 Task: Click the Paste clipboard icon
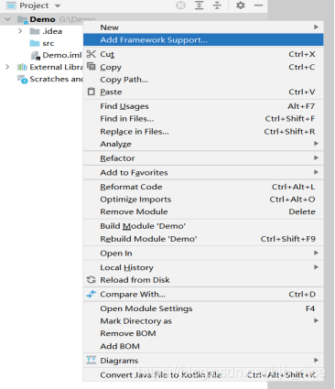[91, 92]
